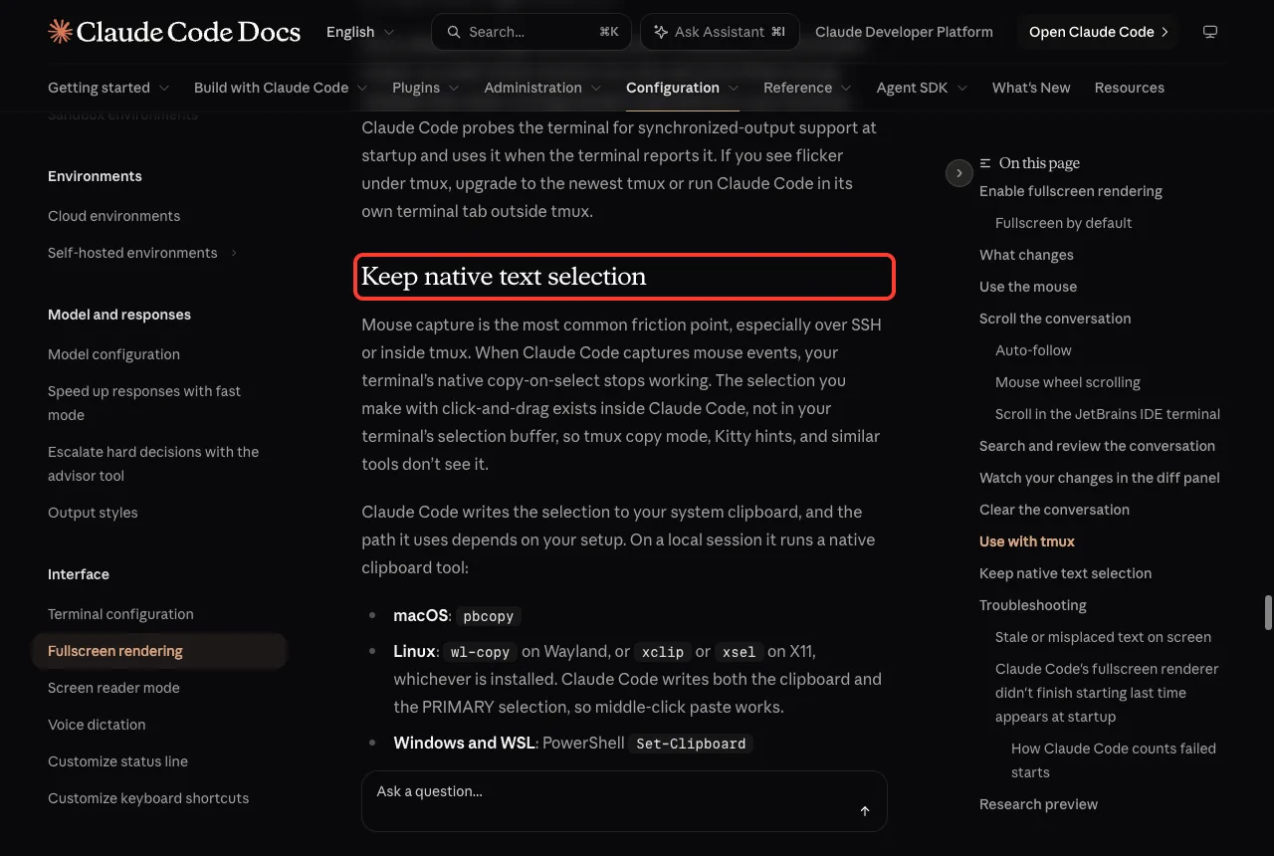Open the Administration dropdown menu
1274x856 pixels.
point(542,88)
